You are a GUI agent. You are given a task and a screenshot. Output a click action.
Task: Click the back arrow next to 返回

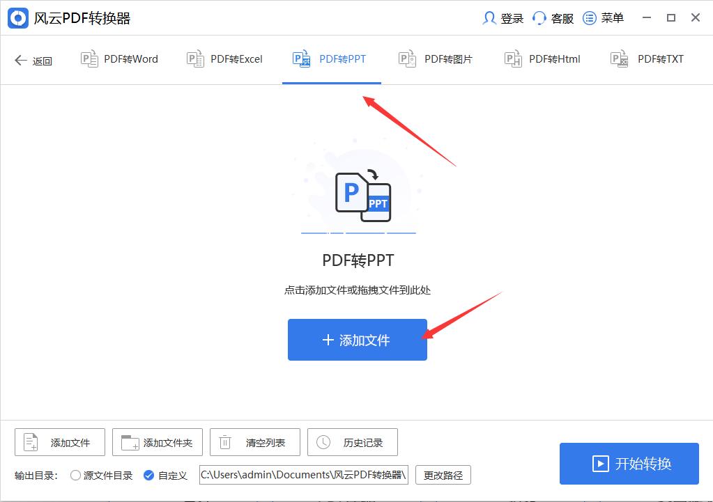(x=20, y=61)
